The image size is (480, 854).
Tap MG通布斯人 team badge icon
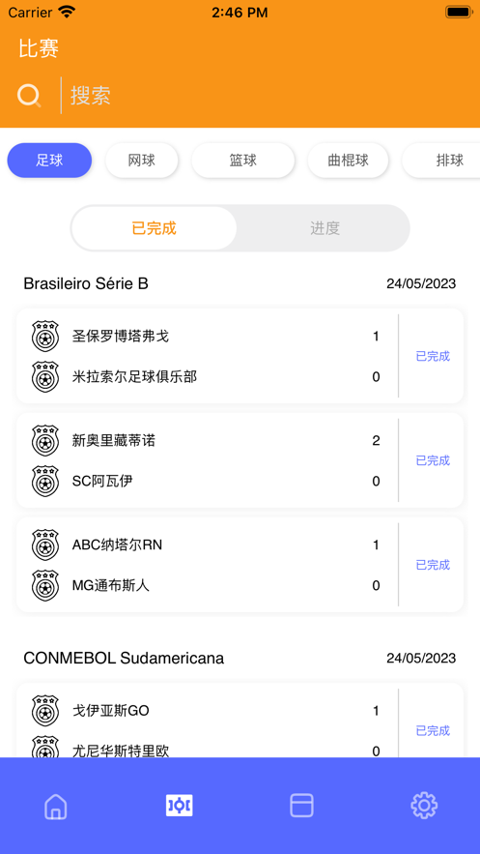point(45,585)
